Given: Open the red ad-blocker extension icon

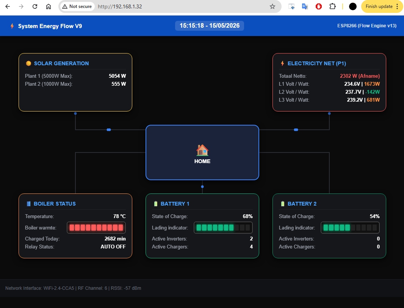Looking at the screenshot, I should (x=319, y=6).
